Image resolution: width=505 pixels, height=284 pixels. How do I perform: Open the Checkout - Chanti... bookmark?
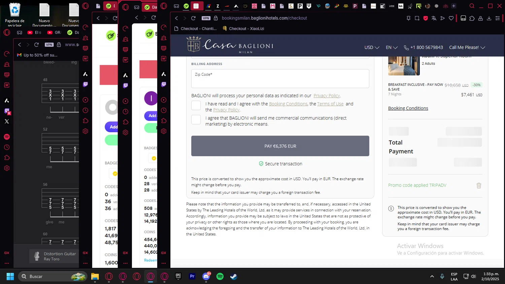pos(196,29)
